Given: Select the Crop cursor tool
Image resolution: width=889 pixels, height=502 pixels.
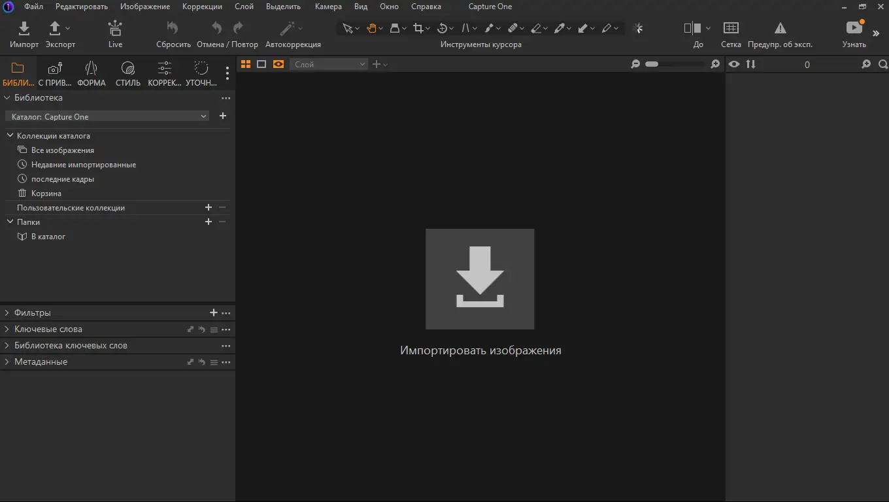Looking at the screenshot, I should (x=419, y=28).
